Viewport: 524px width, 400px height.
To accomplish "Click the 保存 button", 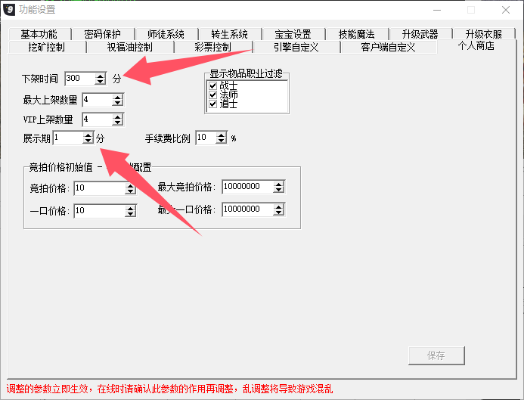I will click(436, 355).
